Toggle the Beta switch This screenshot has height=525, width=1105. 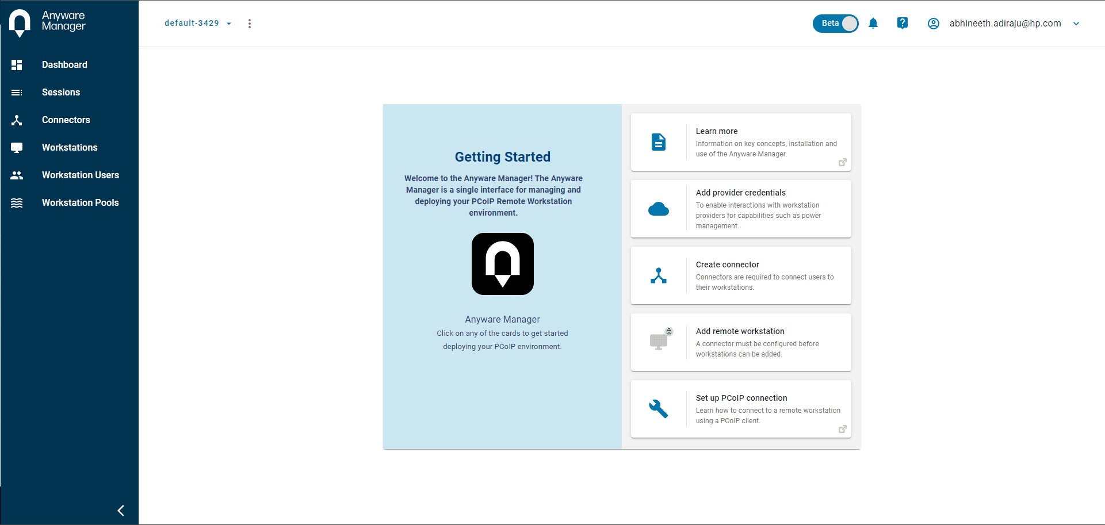(836, 24)
